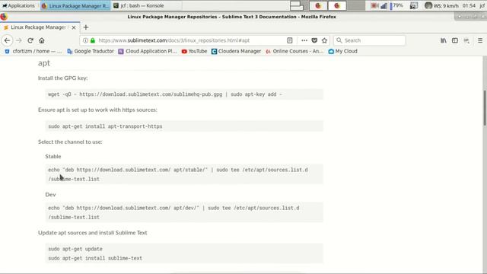Click first Firefox launcher in top panel

coord(318,5)
